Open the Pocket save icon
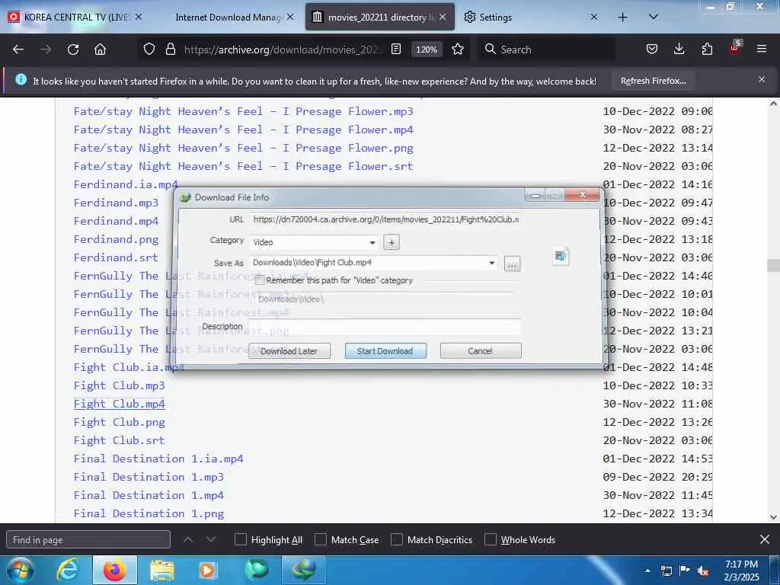This screenshot has width=780, height=585. (x=652, y=50)
